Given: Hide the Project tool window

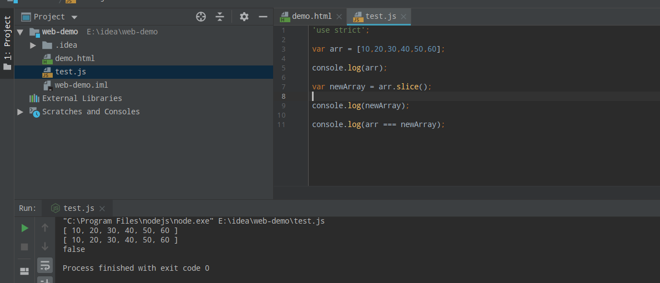Looking at the screenshot, I should [263, 17].
